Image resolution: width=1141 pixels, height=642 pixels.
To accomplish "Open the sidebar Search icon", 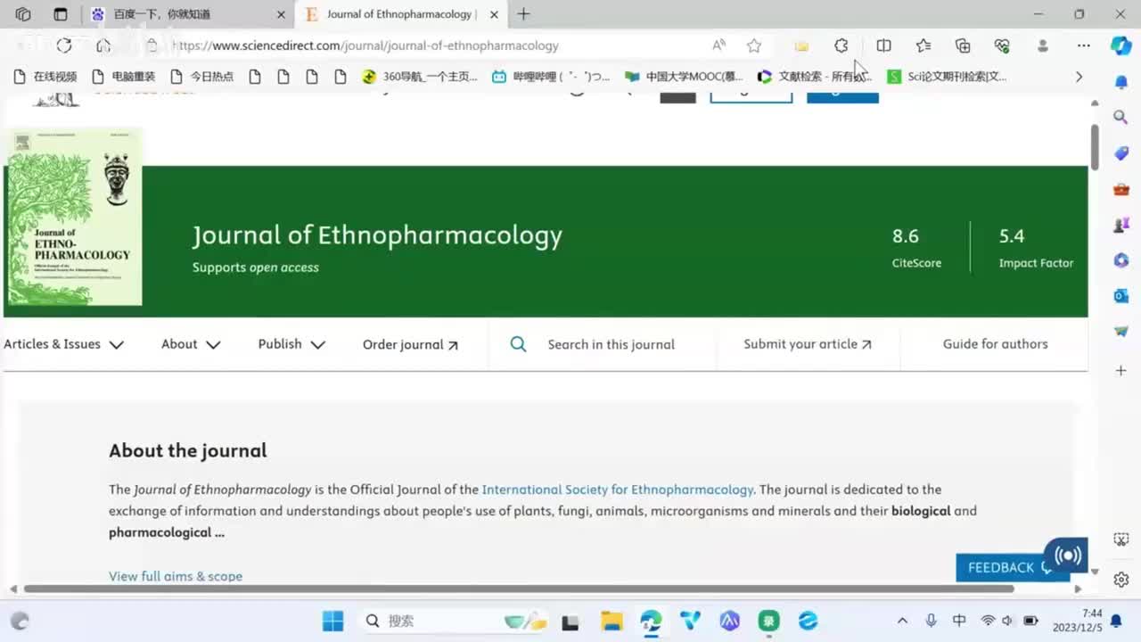I will [x=1121, y=118].
